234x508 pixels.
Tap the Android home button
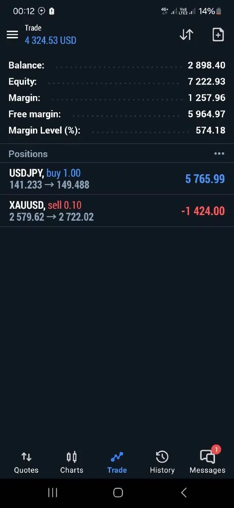click(118, 493)
